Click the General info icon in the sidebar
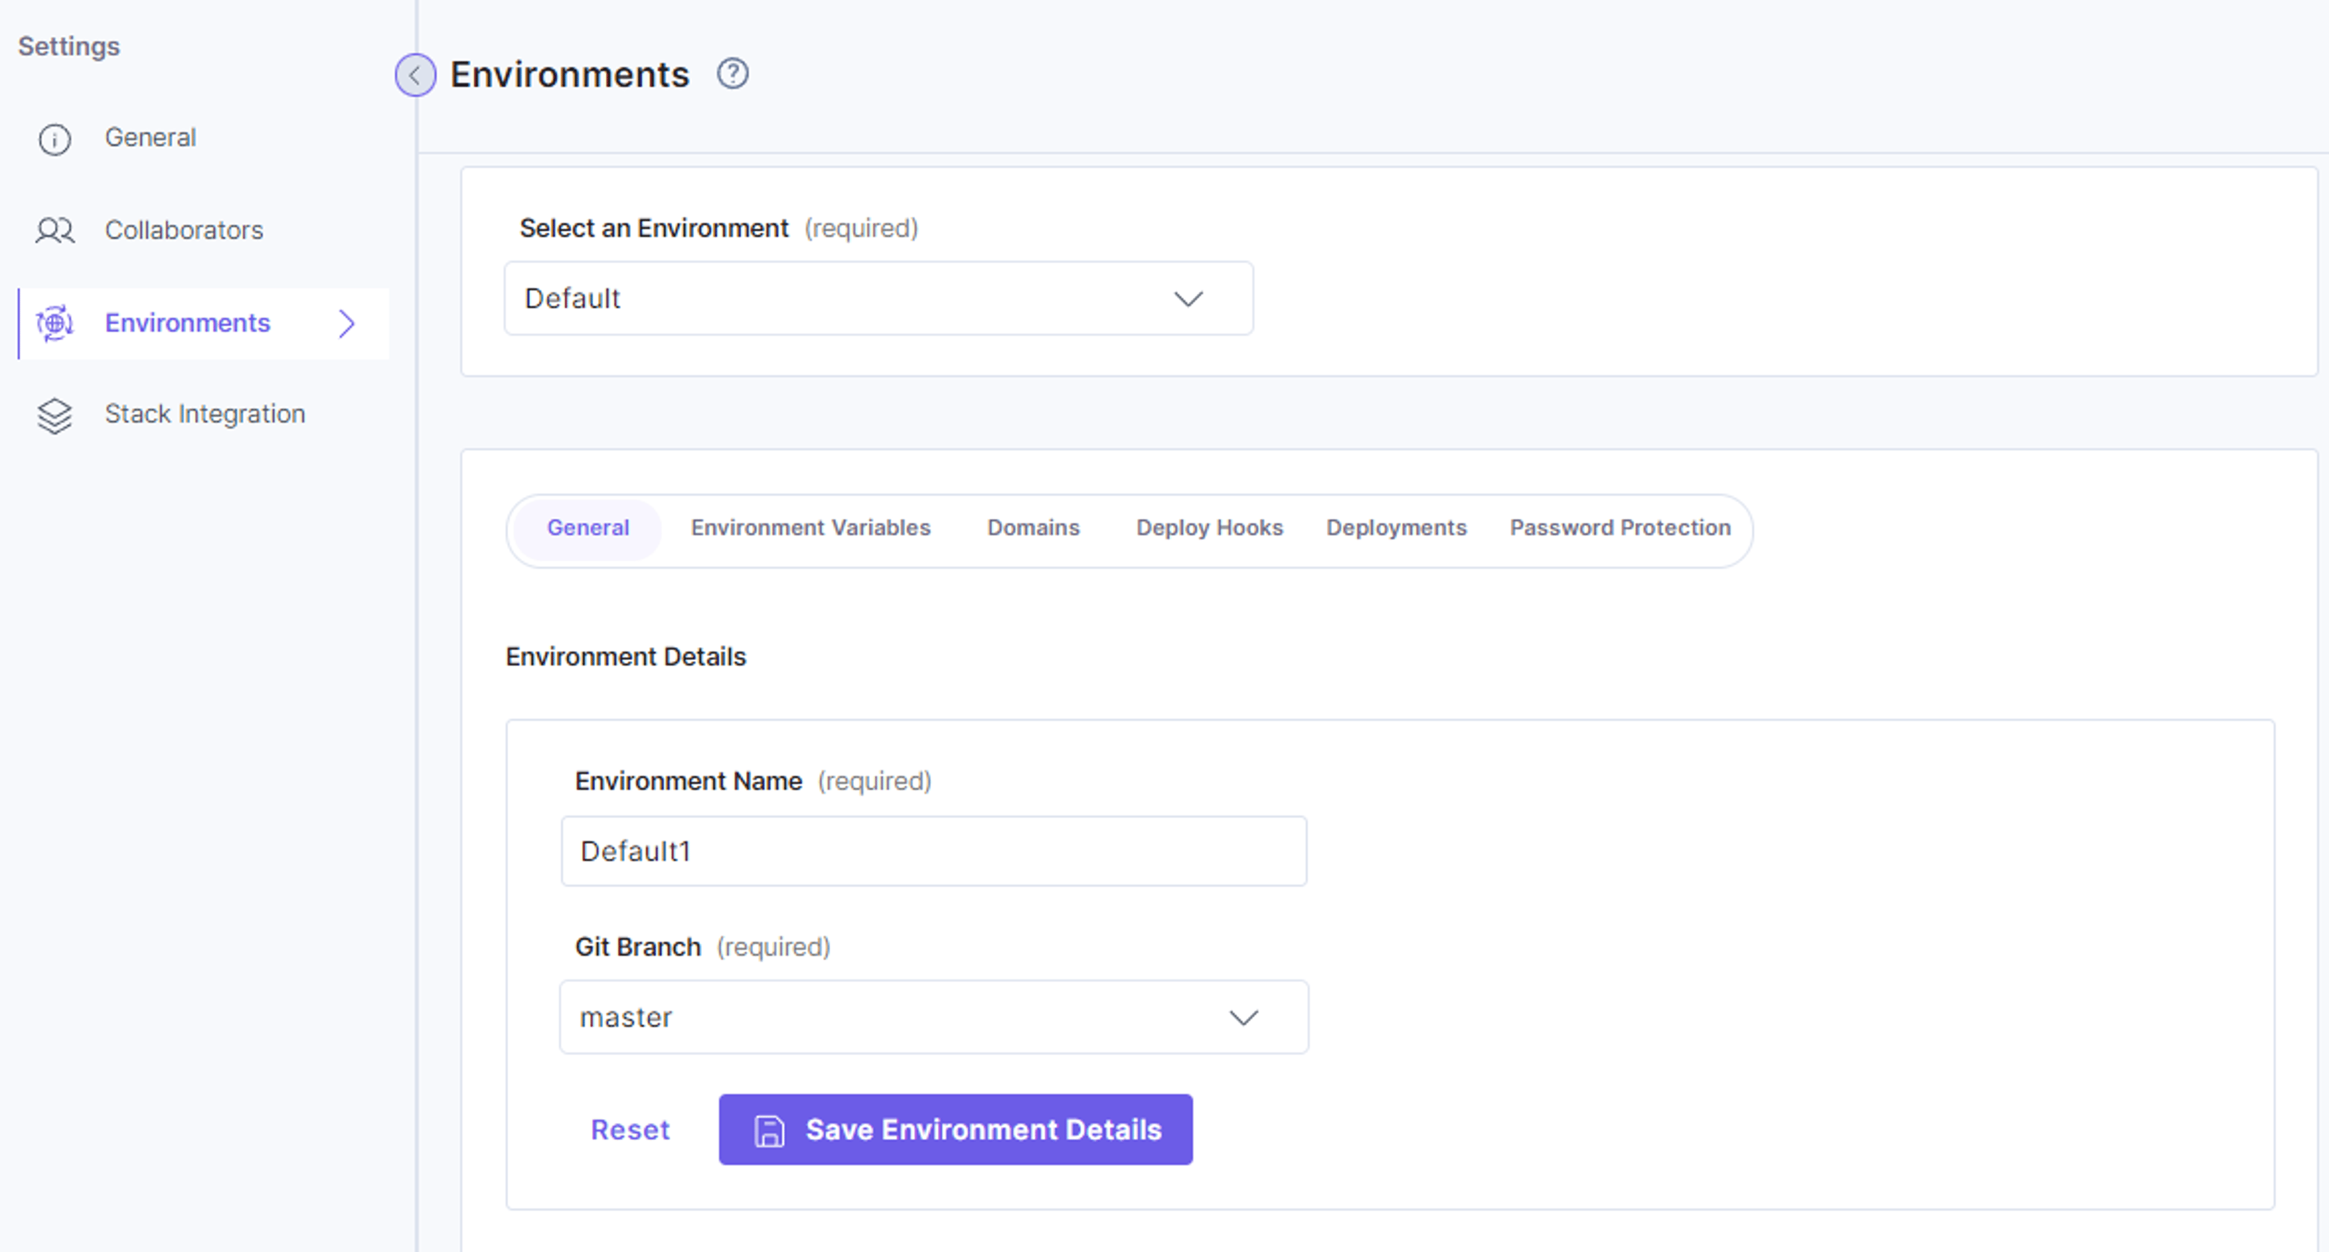 54,139
